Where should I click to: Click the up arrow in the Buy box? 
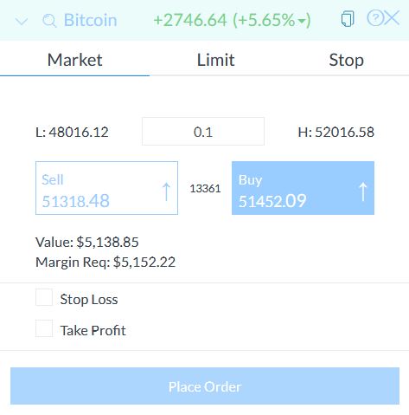(363, 191)
